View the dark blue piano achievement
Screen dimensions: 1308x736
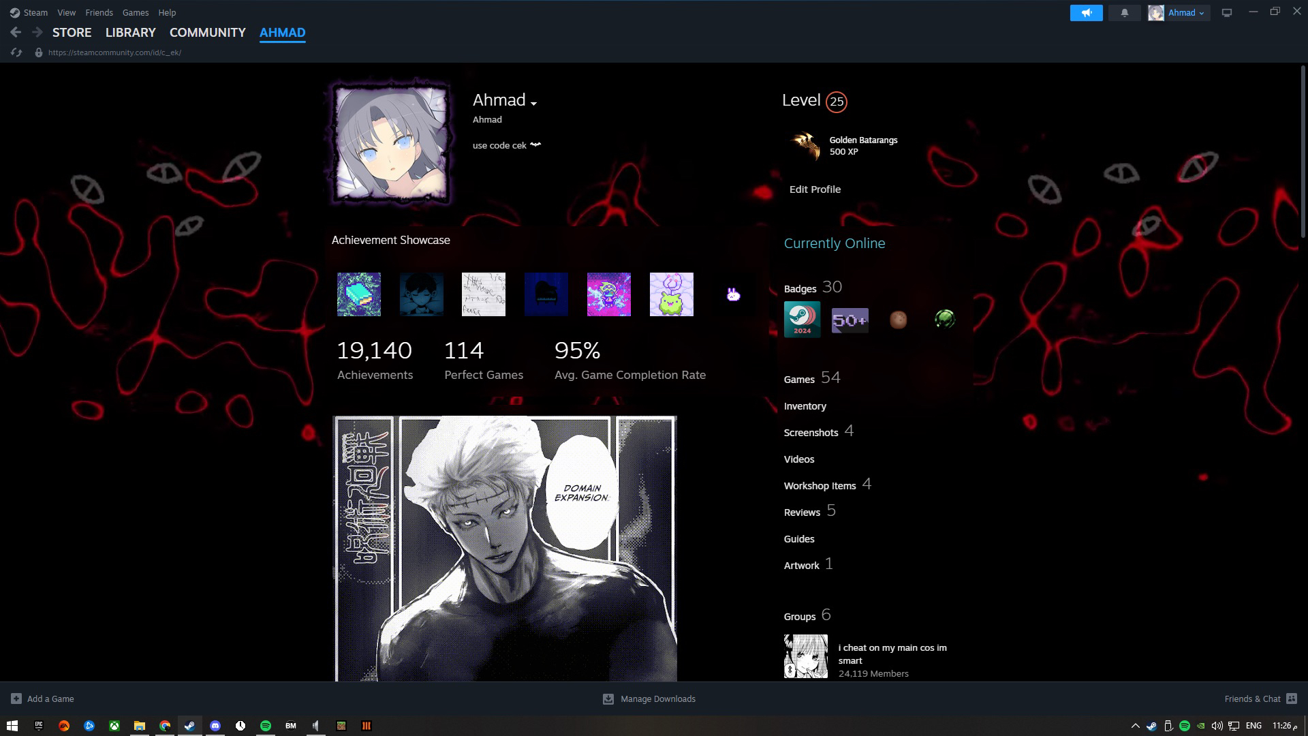click(546, 294)
